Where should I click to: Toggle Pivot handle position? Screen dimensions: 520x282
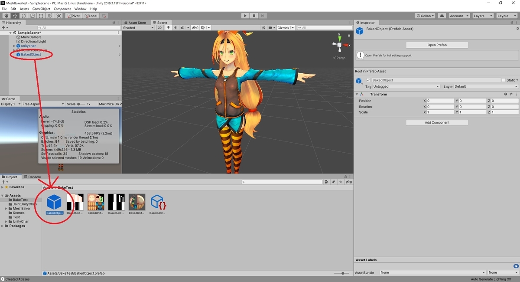pyautogui.click(x=73, y=16)
